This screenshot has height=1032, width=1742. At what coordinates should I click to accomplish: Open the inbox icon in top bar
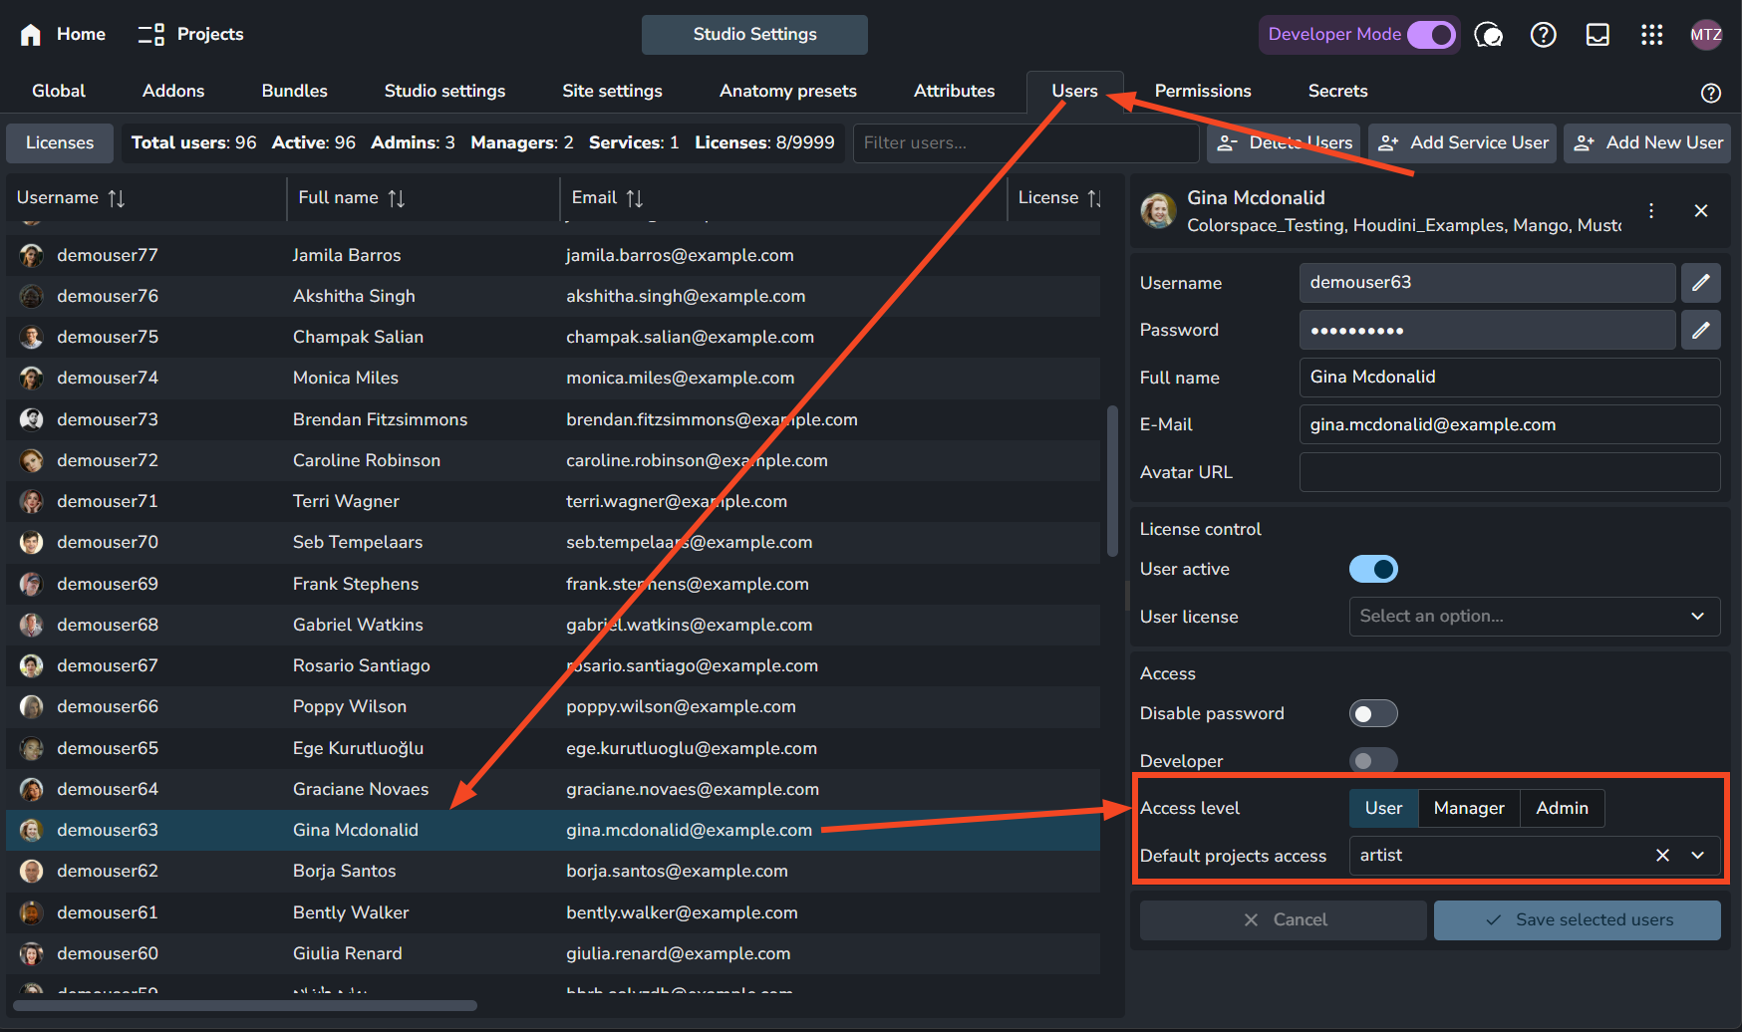[x=1597, y=35]
